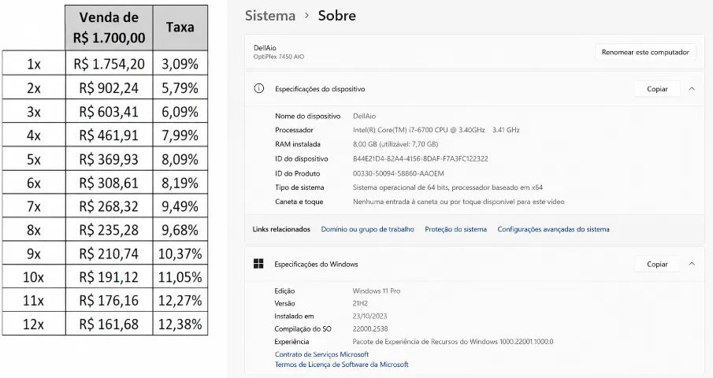Click the Sobre breadcrumb title
Viewport: 713px width, 378px height.
[337, 16]
